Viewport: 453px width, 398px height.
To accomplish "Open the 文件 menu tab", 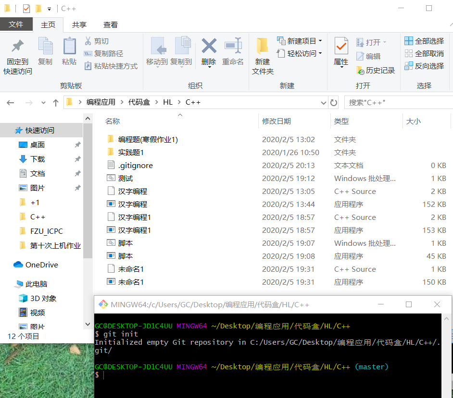I will click(x=16, y=25).
